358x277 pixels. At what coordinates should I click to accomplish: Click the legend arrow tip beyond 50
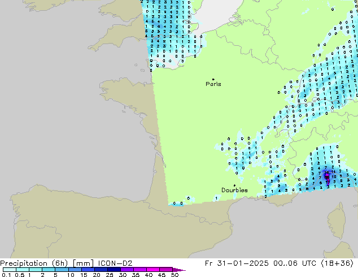pyautogui.click(x=179, y=270)
